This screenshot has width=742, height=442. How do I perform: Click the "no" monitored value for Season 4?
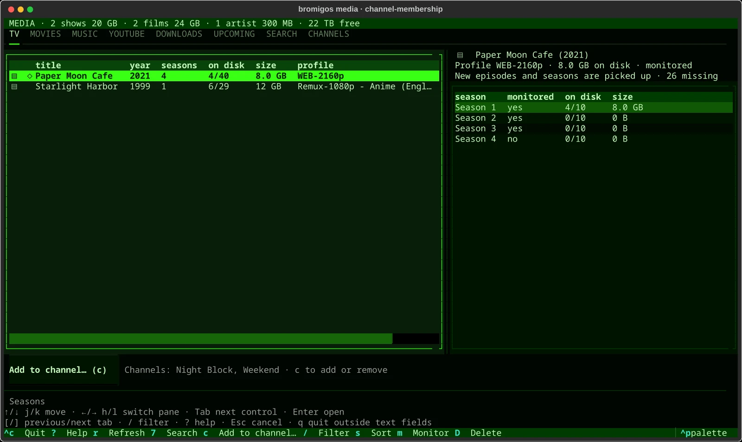tap(512, 139)
